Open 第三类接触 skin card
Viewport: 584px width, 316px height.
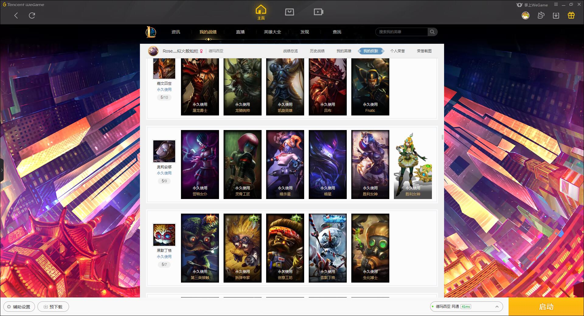tap(200, 248)
